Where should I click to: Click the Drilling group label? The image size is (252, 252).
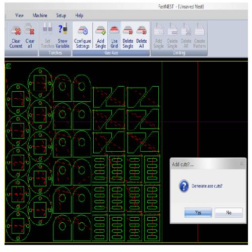point(179,53)
